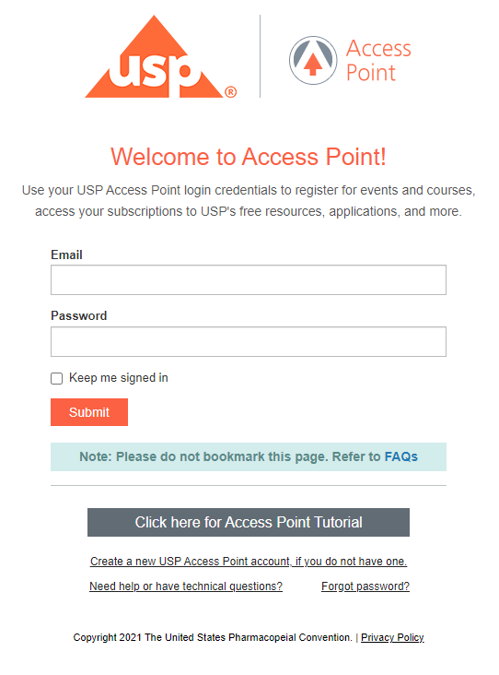The height and width of the screenshot is (675, 499).
Task: Click the Password field label
Action: [x=79, y=315]
